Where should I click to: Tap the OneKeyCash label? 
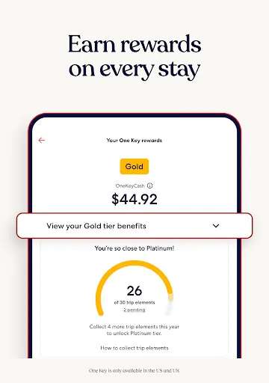[130, 186]
